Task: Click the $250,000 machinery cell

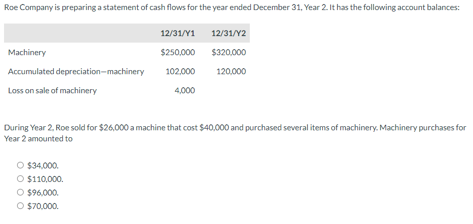Action: (x=177, y=53)
